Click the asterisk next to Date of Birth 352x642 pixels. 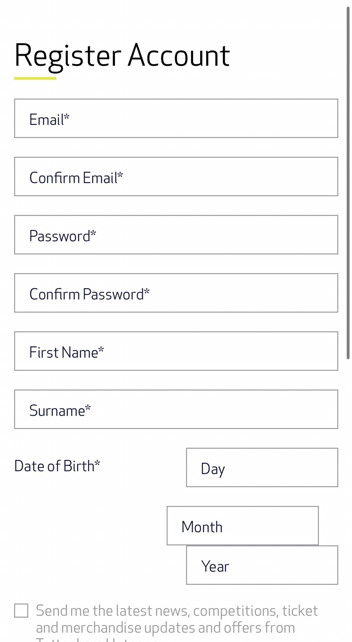(x=97, y=464)
